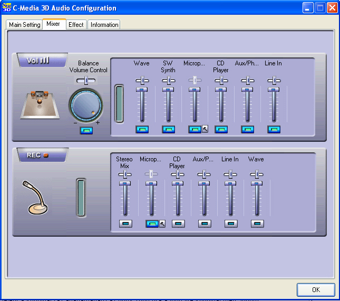Click the playback Line In volume fader
340x301 pixels.
pyautogui.click(x=274, y=104)
